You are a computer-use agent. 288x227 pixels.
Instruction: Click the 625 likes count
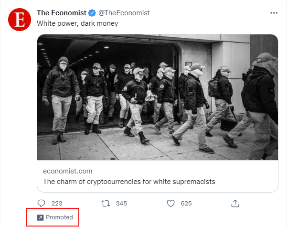click(186, 204)
